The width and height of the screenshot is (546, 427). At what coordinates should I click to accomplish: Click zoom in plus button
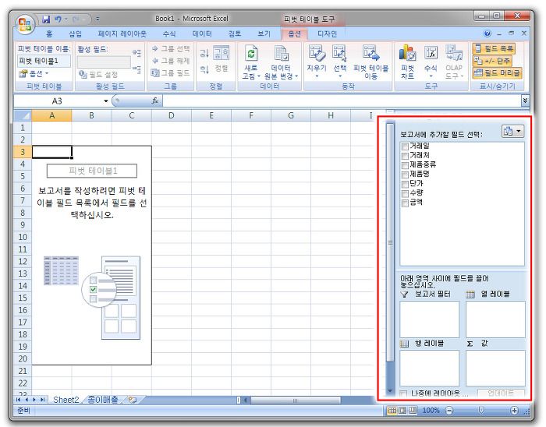click(514, 411)
